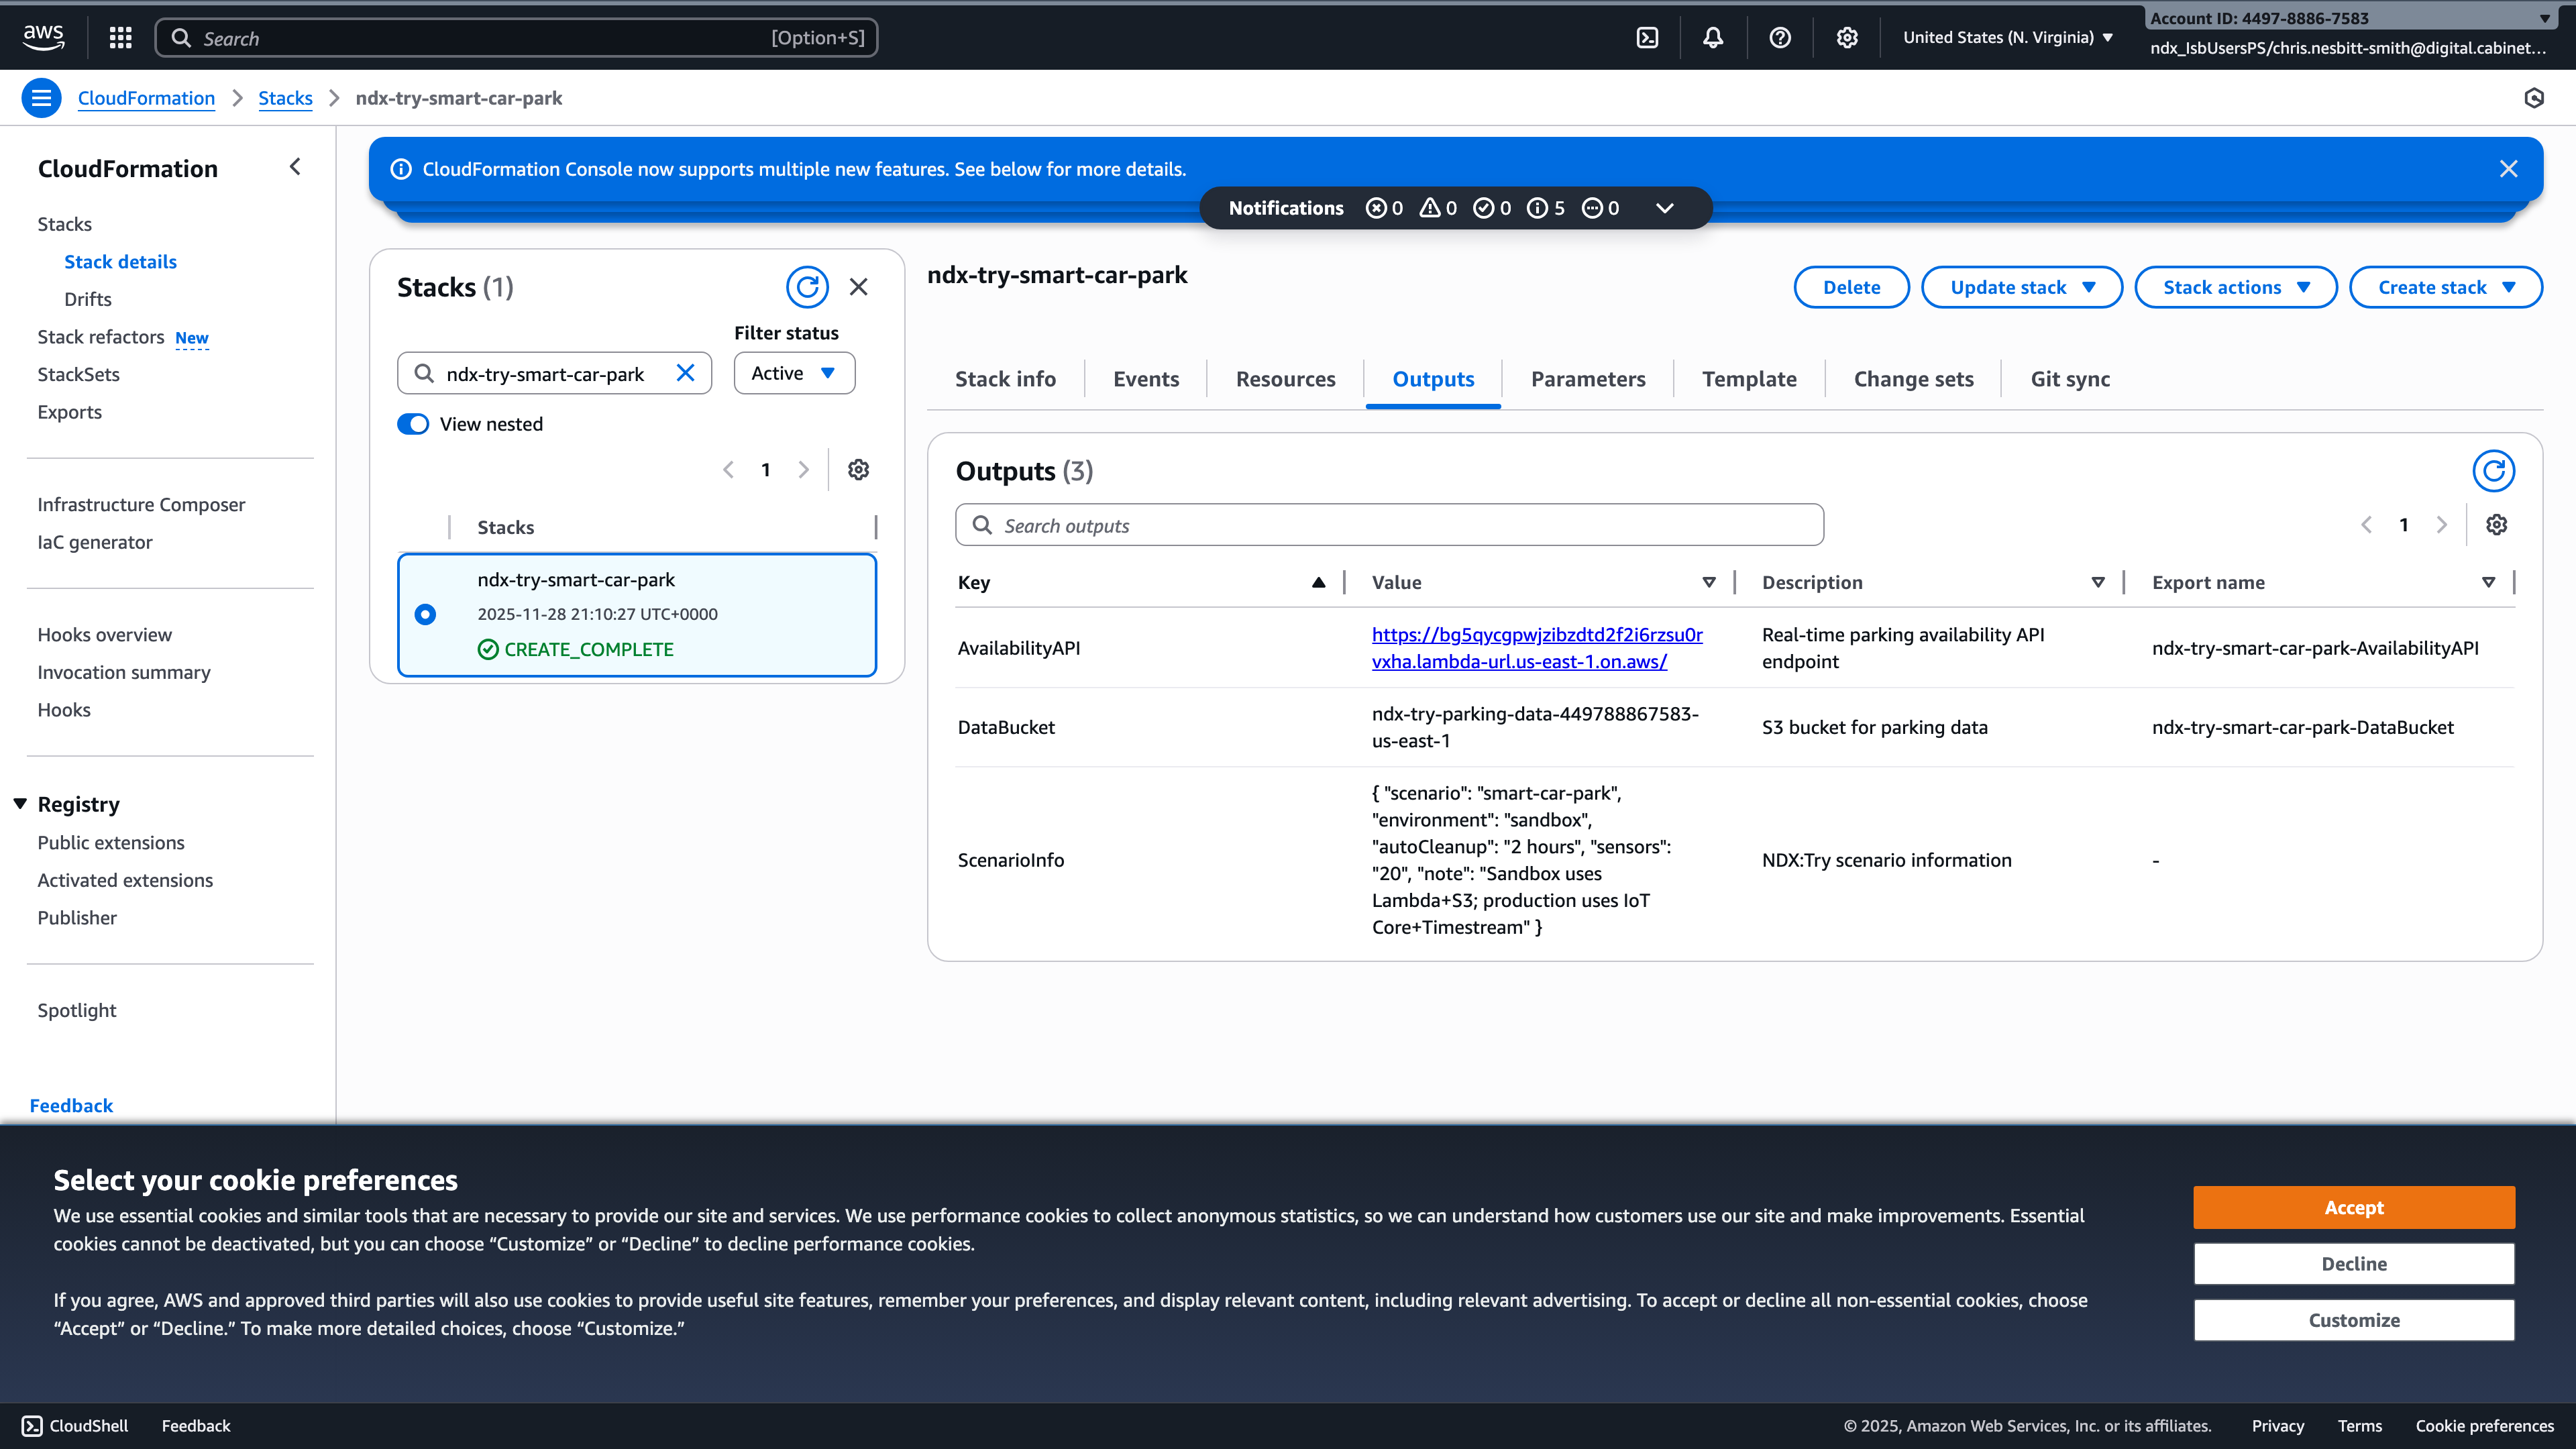Collapse the CloudFormation sidebar

click(x=295, y=167)
